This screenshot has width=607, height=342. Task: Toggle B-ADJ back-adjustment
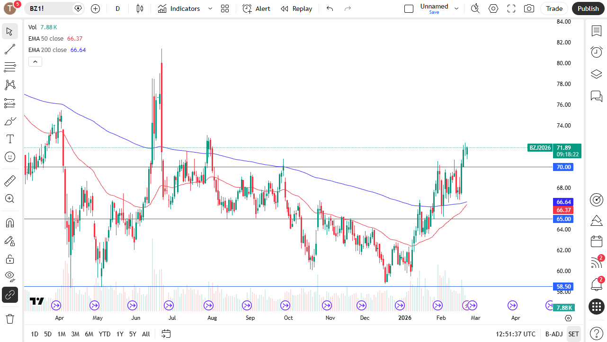(x=553, y=334)
